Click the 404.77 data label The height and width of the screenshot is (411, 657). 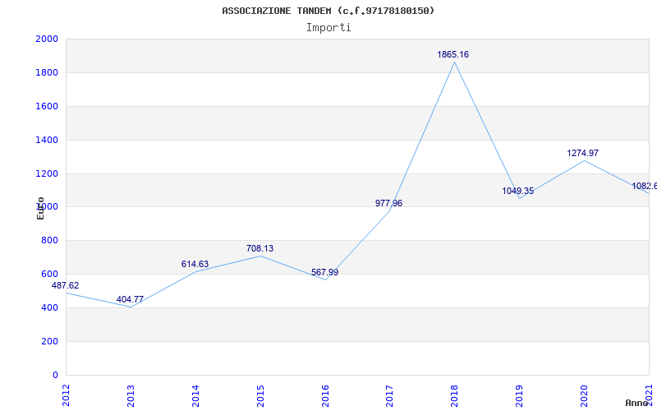point(130,299)
